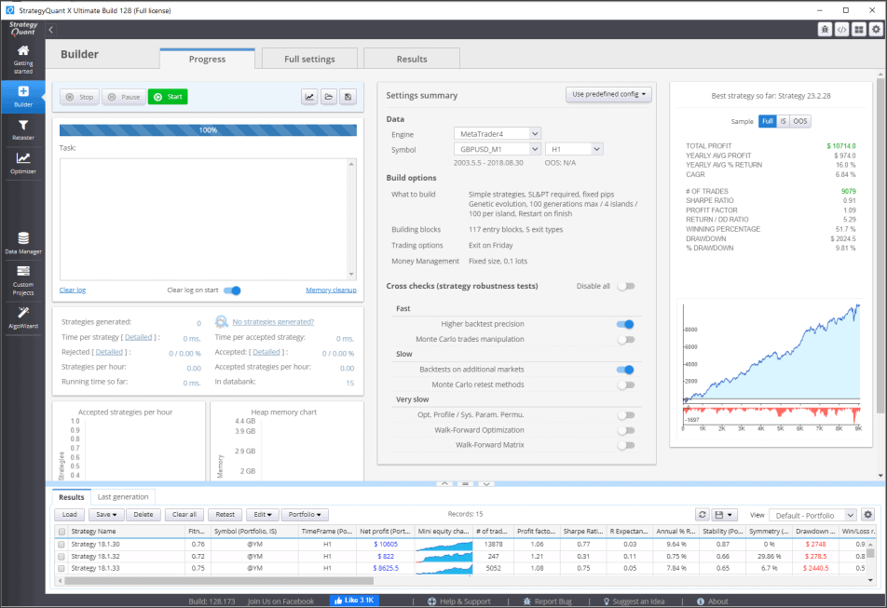Click the magnifier icon beside No strategies generated
The height and width of the screenshot is (608, 887).
(221, 321)
